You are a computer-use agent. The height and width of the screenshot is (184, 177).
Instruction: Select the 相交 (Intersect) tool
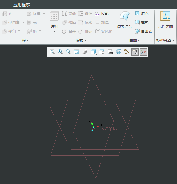click(x=85, y=31)
